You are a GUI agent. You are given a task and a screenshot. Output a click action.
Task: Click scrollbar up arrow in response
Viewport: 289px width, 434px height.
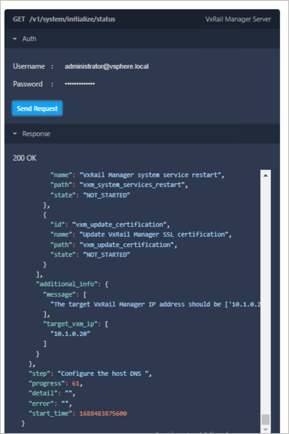click(x=266, y=175)
